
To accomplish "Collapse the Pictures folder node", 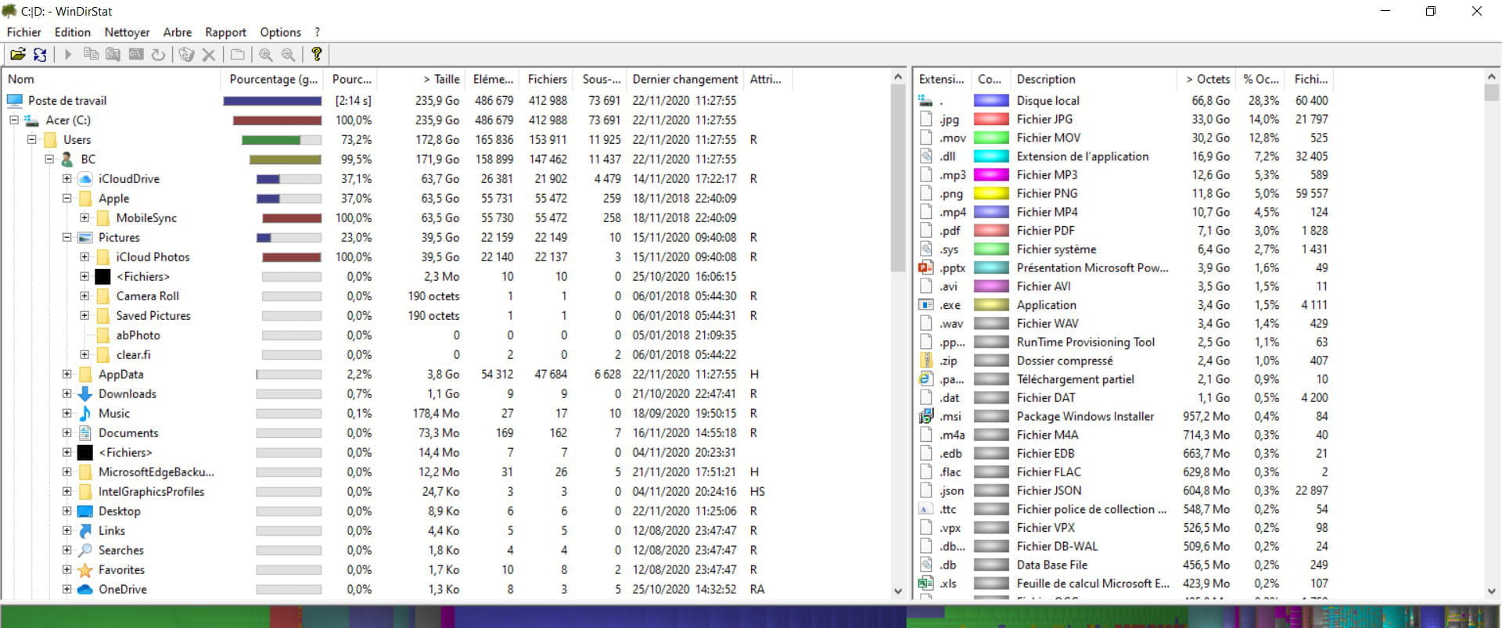I will [67, 237].
